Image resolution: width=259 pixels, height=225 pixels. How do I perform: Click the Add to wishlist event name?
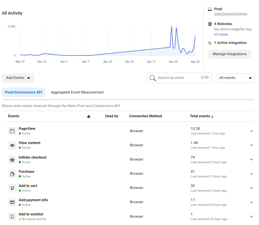click(x=31, y=214)
